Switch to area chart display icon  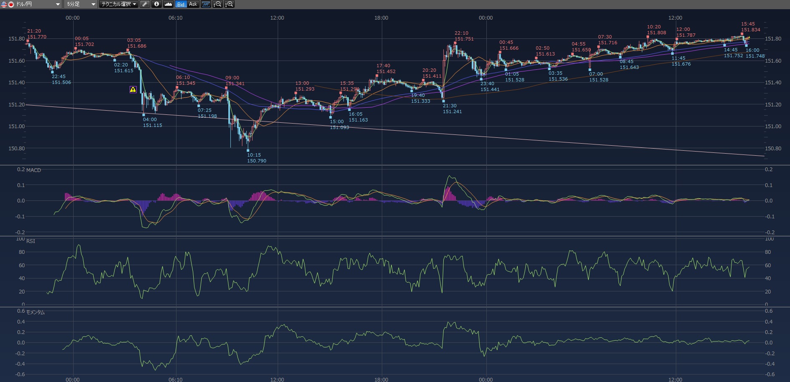click(x=168, y=4)
